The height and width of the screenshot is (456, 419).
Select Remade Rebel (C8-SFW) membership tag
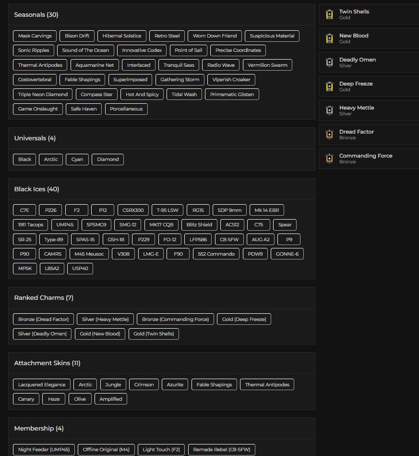pyautogui.click(x=222, y=450)
